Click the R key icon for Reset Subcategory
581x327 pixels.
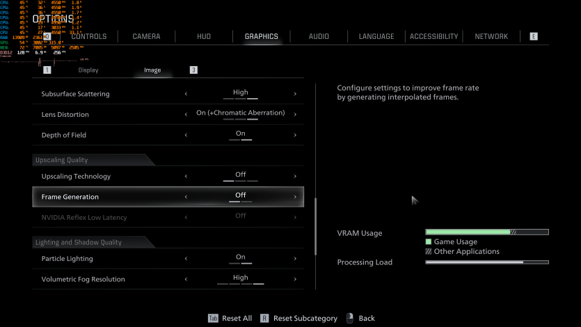point(264,318)
